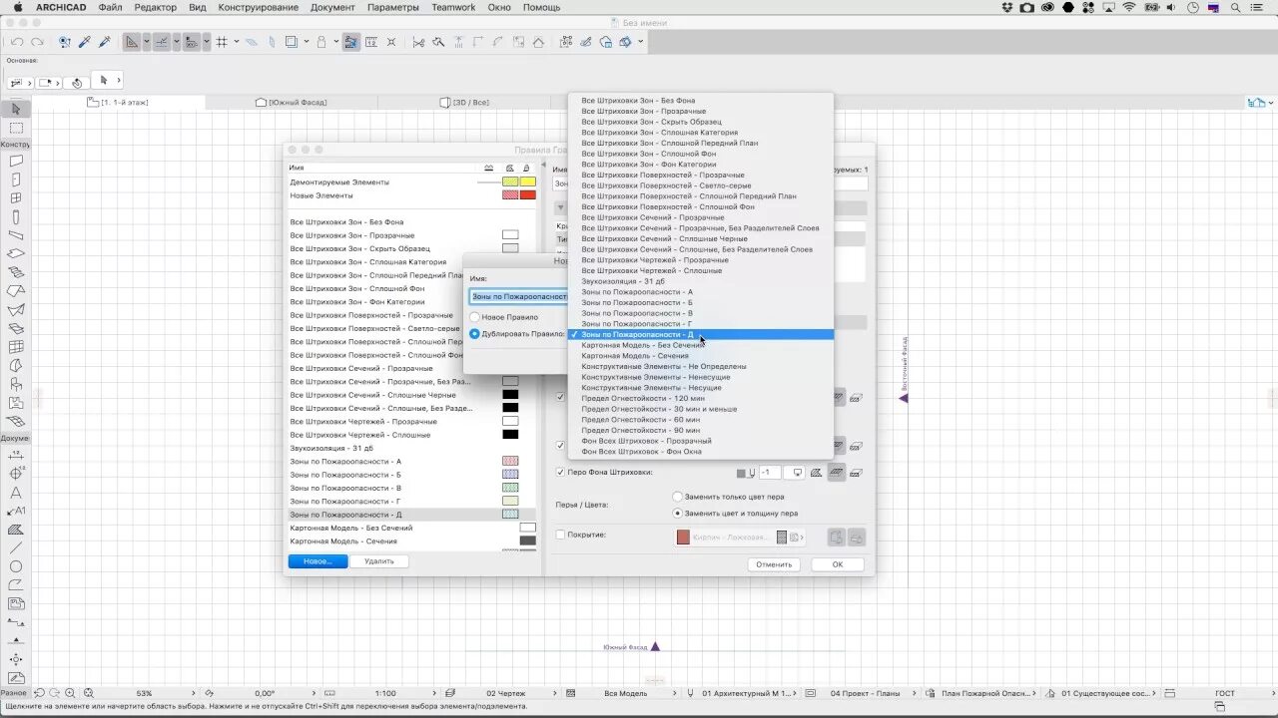Select the Marquee tool in the left toolbox
Screen dimensions: 1278x718
tap(16, 128)
